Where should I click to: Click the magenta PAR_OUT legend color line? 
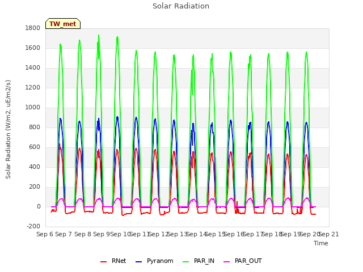[x=227, y=262]
